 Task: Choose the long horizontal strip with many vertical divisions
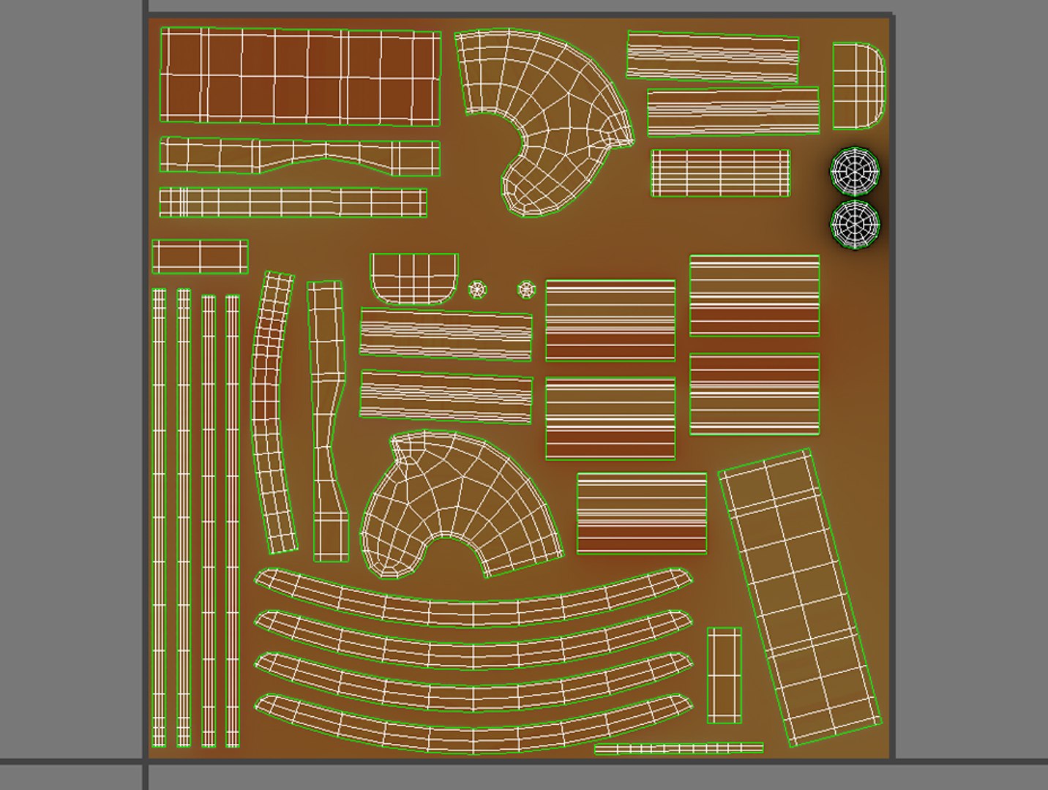293,203
